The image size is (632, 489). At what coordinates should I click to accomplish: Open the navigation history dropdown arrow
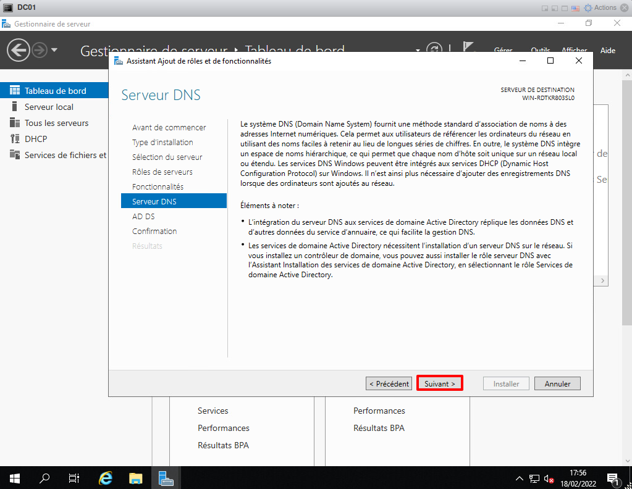point(54,50)
